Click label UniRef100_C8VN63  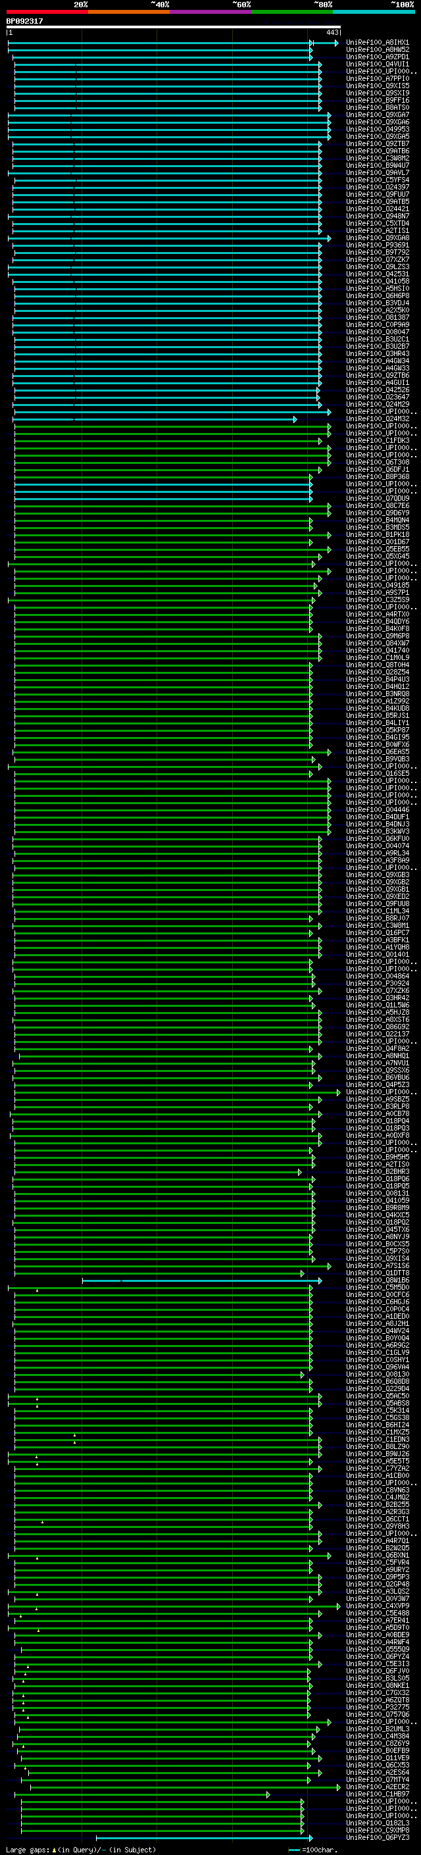click(x=377, y=1490)
